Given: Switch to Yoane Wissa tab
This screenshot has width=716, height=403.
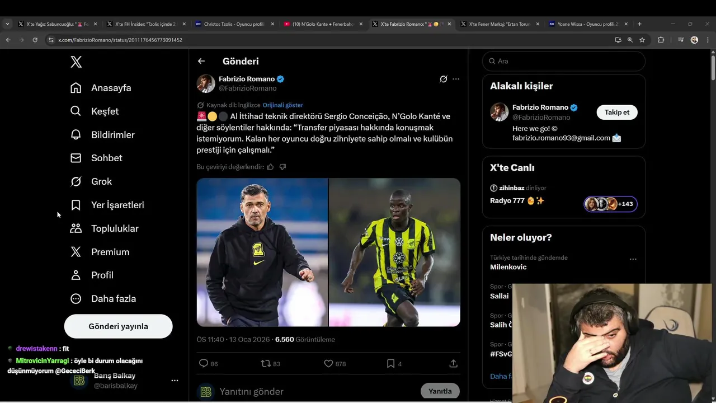Looking at the screenshot, I should coord(588,24).
